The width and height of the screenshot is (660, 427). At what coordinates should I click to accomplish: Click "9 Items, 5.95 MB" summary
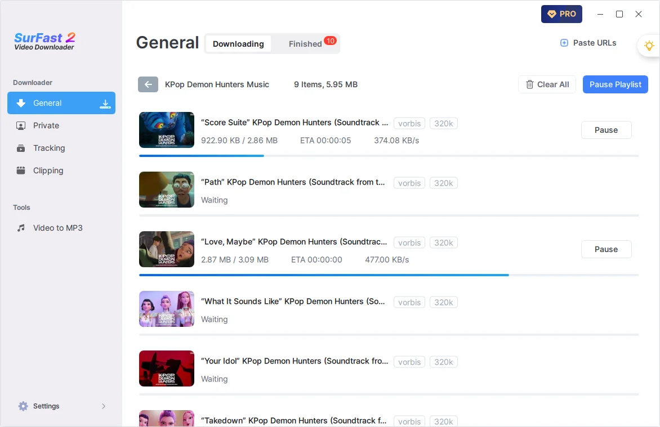tap(326, 84)
